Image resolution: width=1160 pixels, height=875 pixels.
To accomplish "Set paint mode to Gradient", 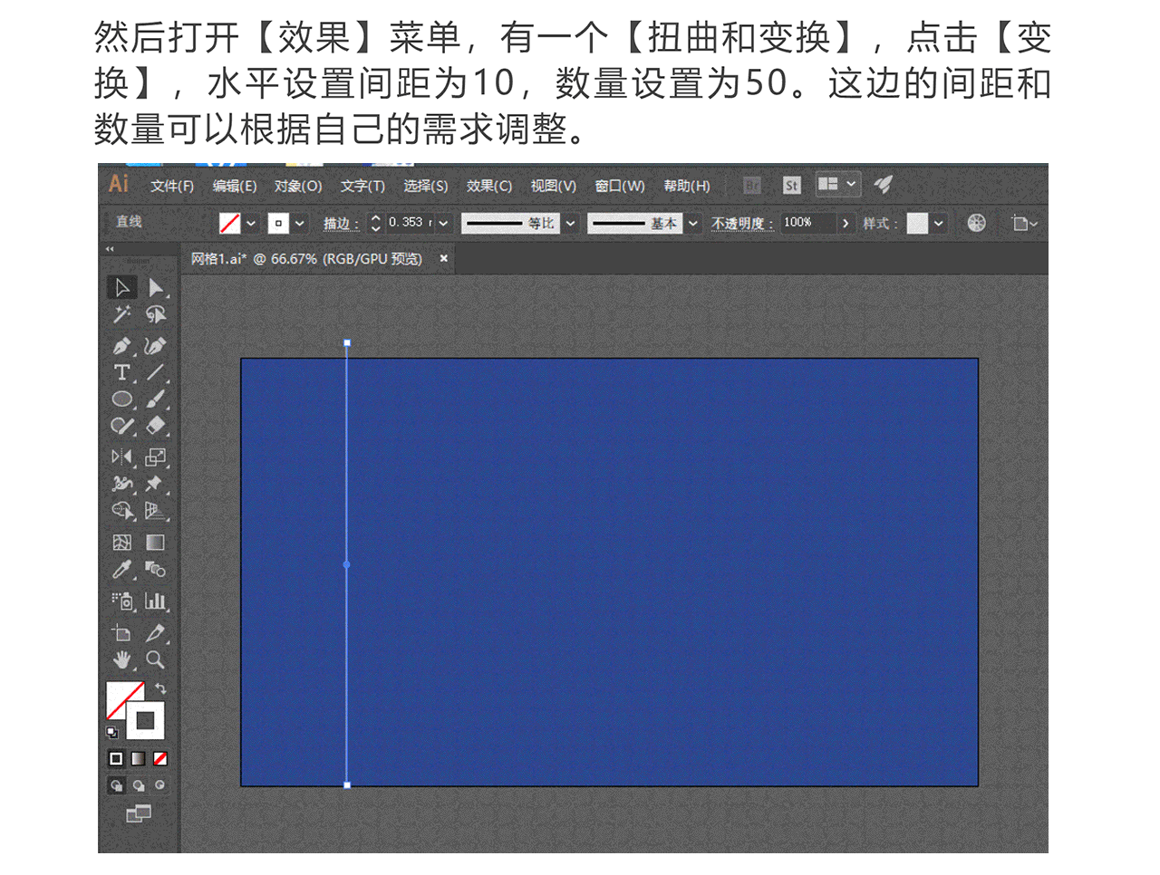I will tap(138, 758).
